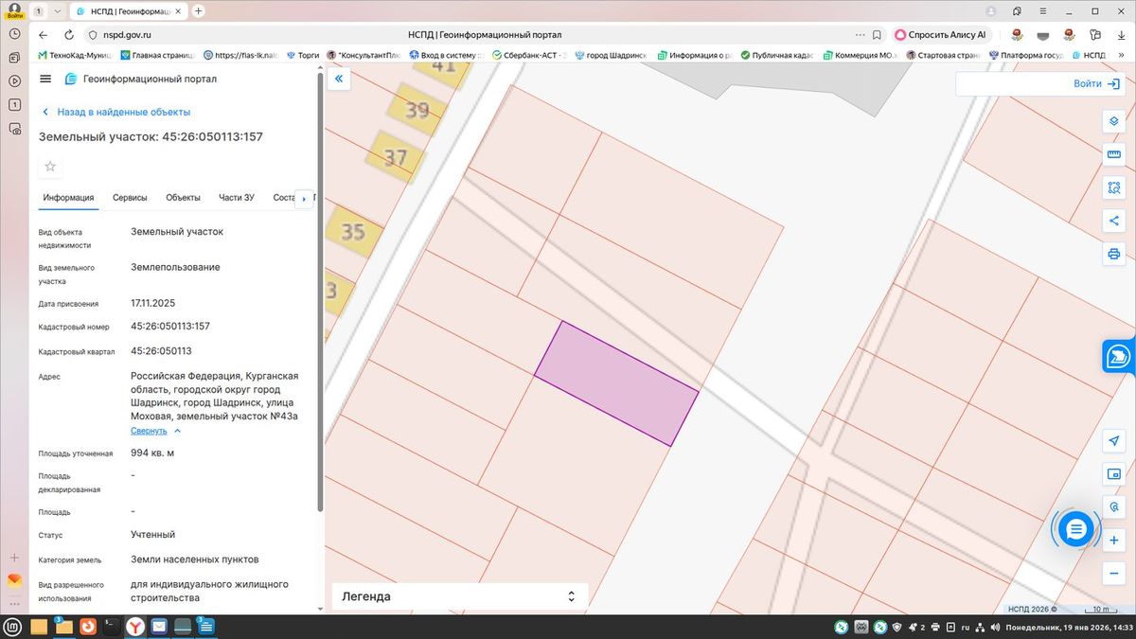Open browser history clock icon in sidebar
This screenshot has height=639, width=1136.
(x=14, y=33)
